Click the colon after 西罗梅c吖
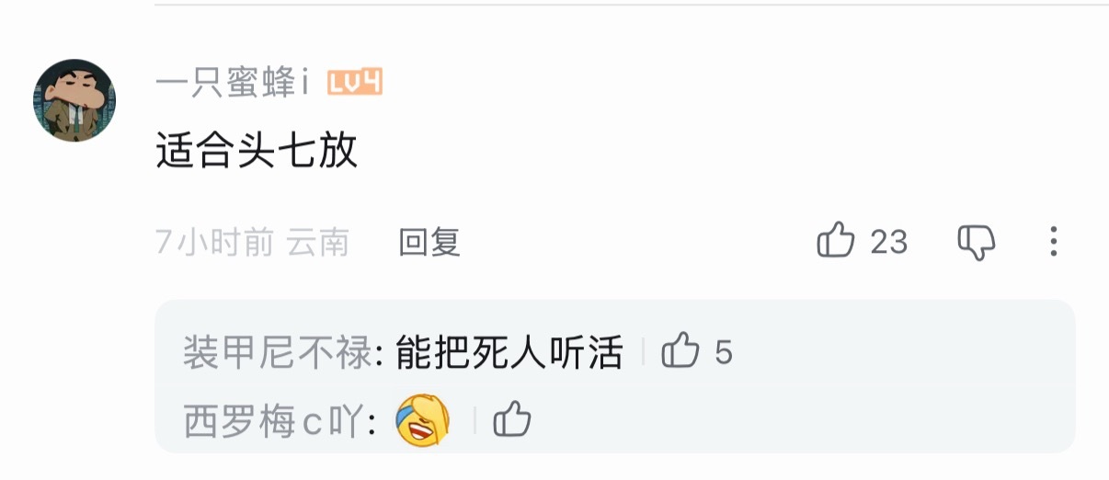Screen dimensions: 1109x480 (372, 425)
